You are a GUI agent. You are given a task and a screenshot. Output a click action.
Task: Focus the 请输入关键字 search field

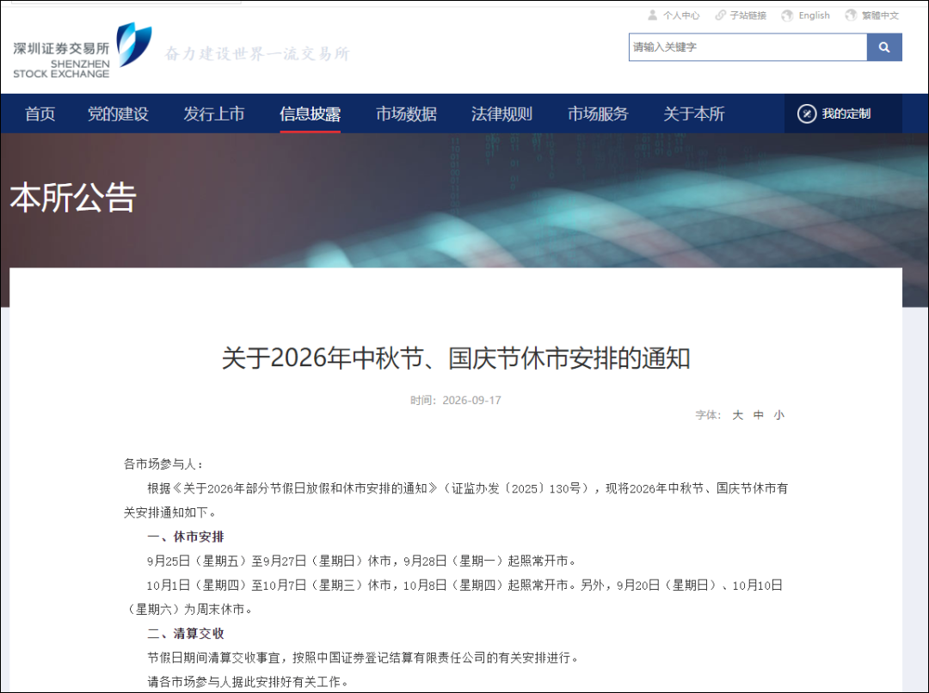(748, 47)
